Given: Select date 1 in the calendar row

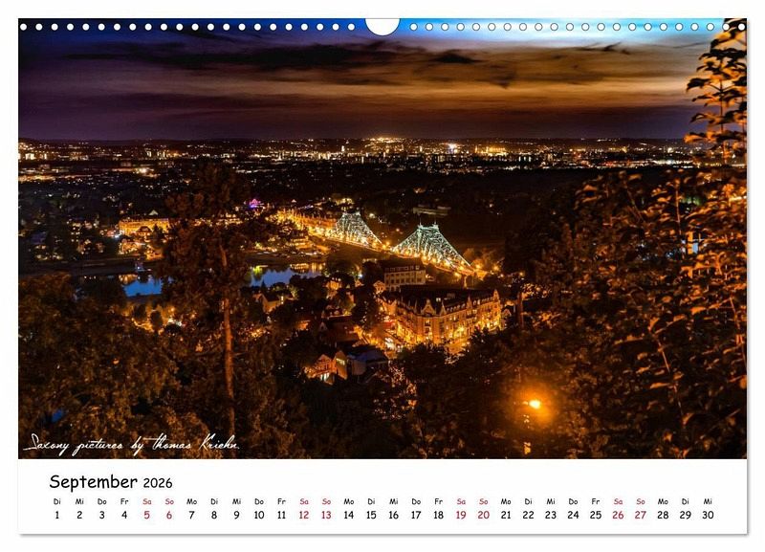Looking at the screenshot, I should 57,515.
